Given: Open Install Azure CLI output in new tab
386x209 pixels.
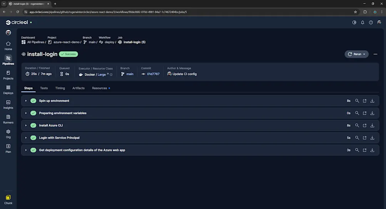Looking at the screenshot, I should (364, 125).
